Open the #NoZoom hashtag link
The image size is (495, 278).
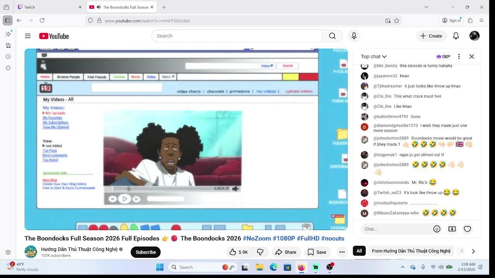tap(257, 238)
